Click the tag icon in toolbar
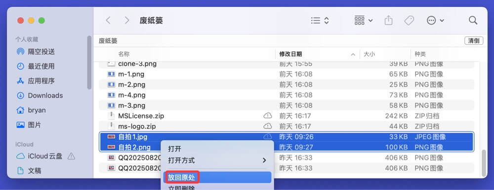Viewport: 494px width, 190px height. (409, 20)
